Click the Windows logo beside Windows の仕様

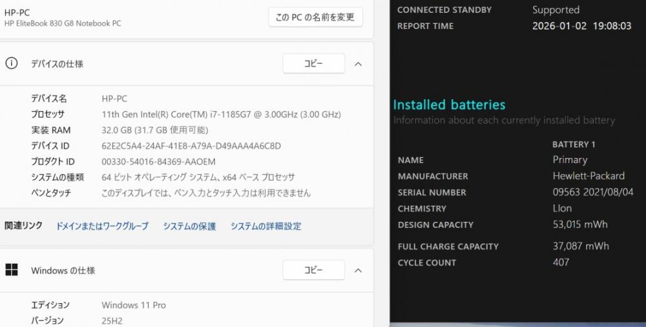pos(12,270)
